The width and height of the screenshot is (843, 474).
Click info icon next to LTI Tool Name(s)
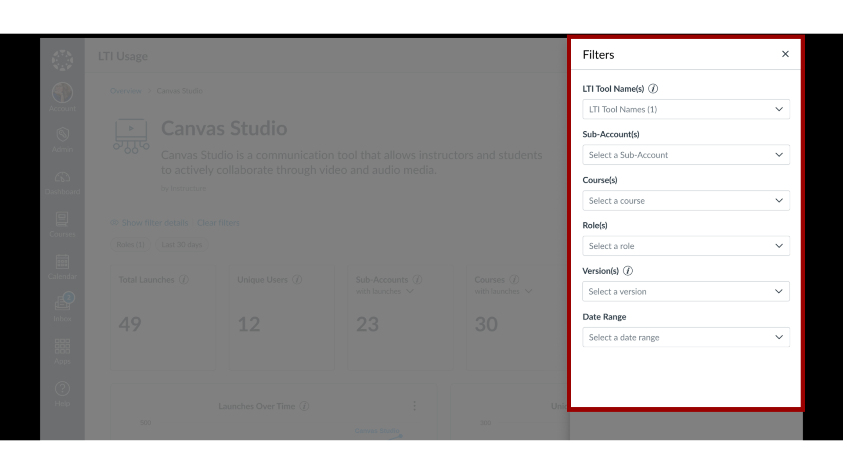tap(653, 89)
